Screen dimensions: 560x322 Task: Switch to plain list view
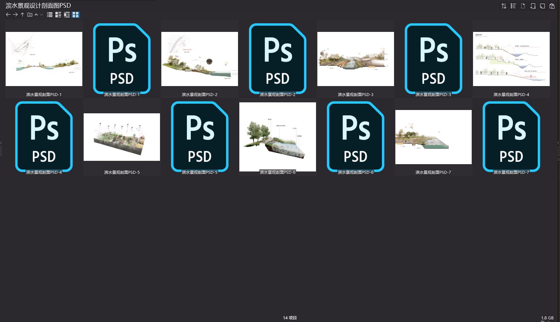pos(50,15)
